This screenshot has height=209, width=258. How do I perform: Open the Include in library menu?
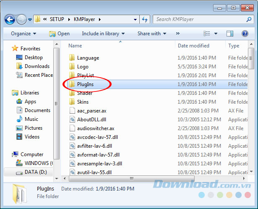102,34
